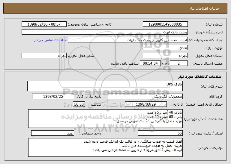Click the label مشخصات کالای مورد نیاز
Screen dimensions: 231x164
click(x=203, y=119)
